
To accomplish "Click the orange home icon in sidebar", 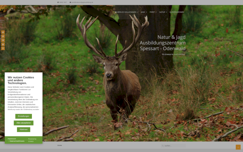I will click(x=3, y=32).
